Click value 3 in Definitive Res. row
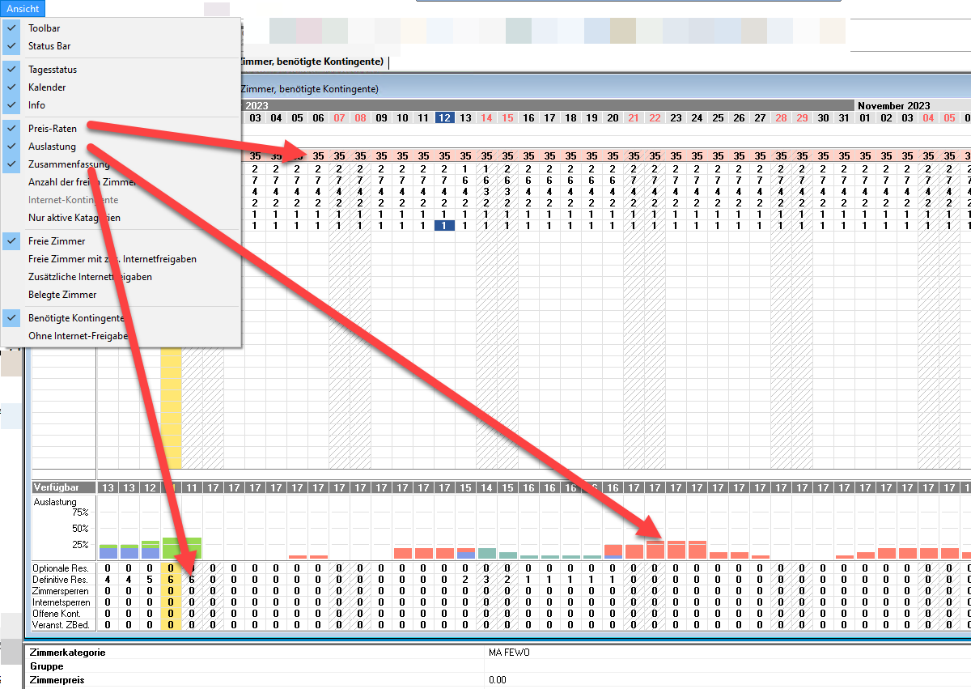The width and height of the screenshot is (971, 689). pyautogui.click(x=486, y=580)
